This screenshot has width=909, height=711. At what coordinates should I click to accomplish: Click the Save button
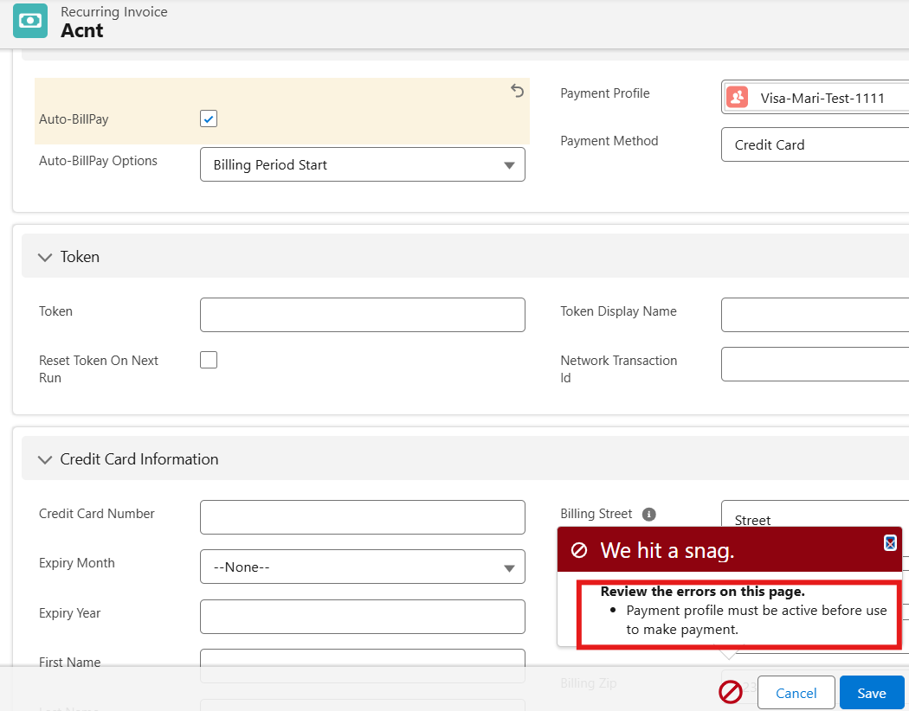[871, 693]
